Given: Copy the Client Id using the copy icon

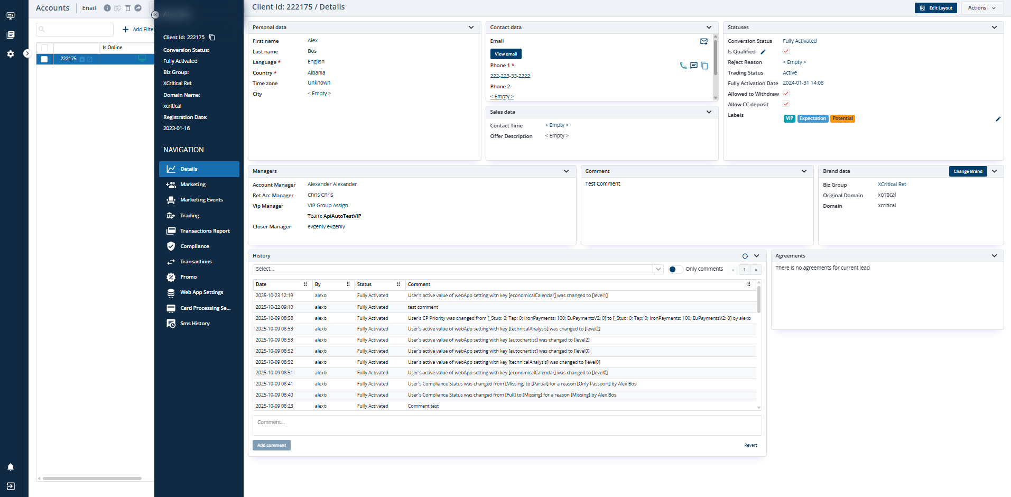Looking at the screenshot, I should point(212,38).
